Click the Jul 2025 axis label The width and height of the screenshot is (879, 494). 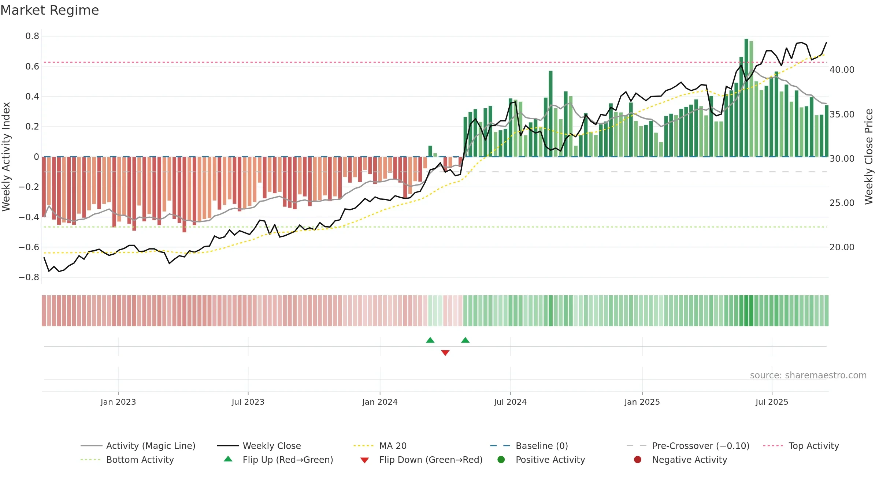click(772, 402)
